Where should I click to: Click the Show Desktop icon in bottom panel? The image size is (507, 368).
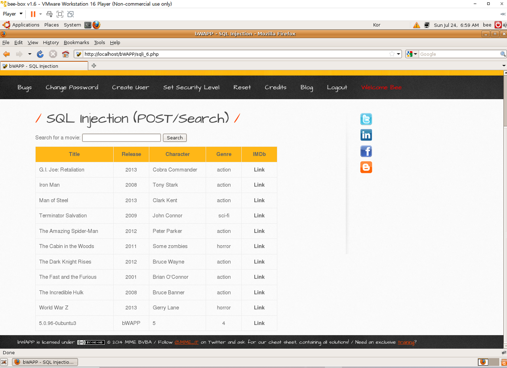4,362
